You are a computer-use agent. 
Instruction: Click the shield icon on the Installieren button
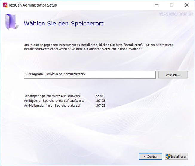pyautogui.click(x=168, y=156)
